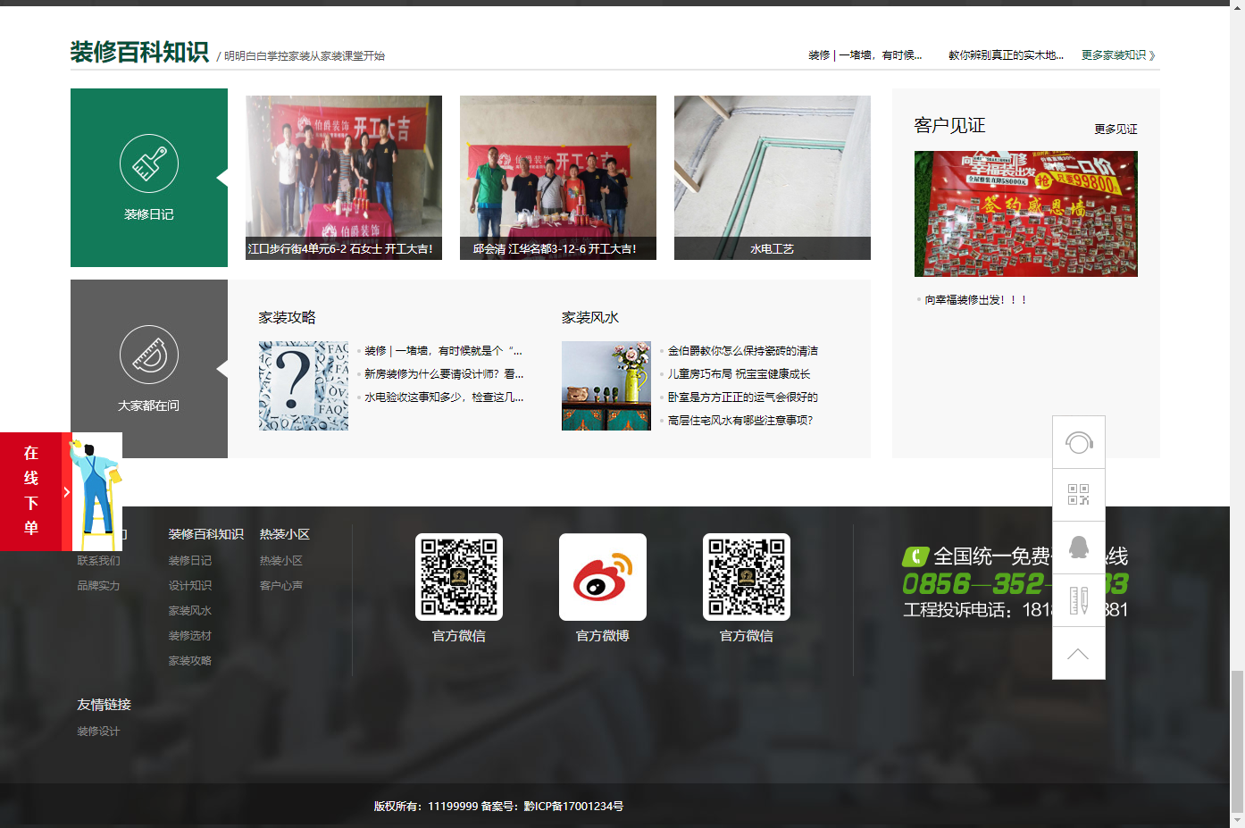The height and width of the screenshot is (828, 1245).
Task: Open footer 设计知识 link
Action: pos(190,586)
